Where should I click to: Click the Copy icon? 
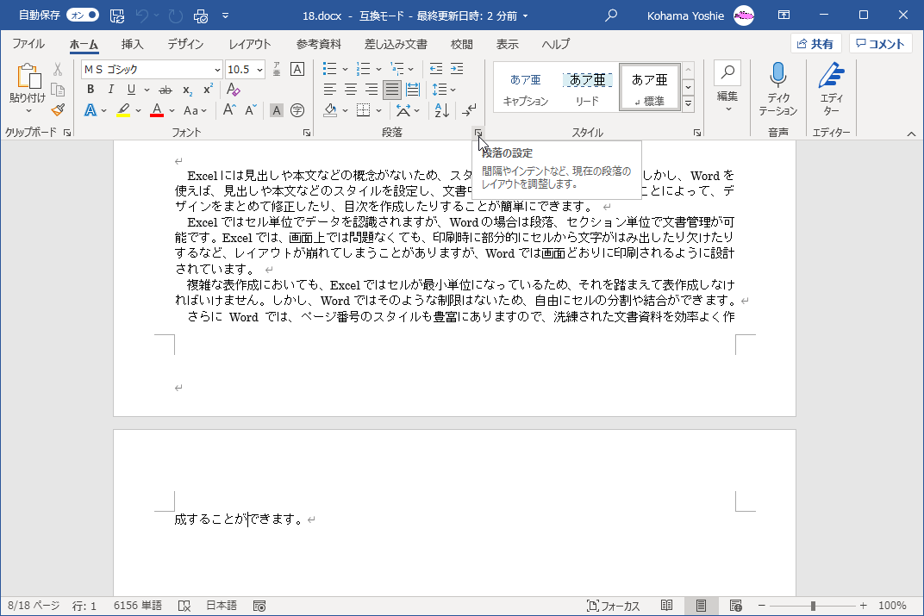58,90
